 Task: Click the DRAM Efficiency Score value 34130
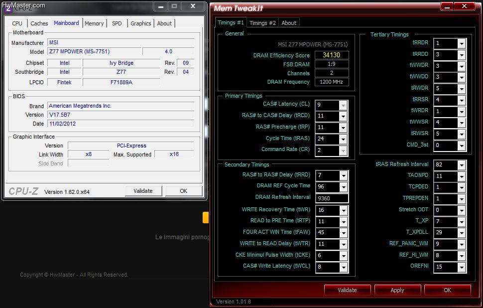pyautogui.click(x=332, y=55)
